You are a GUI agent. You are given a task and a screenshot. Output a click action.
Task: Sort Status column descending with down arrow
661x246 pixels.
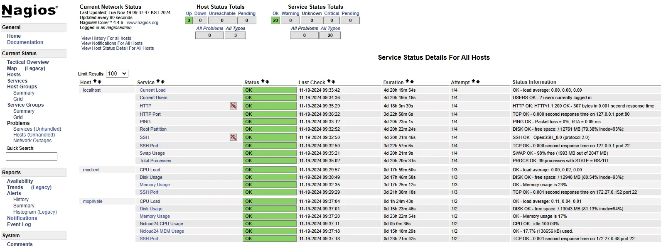267,82
